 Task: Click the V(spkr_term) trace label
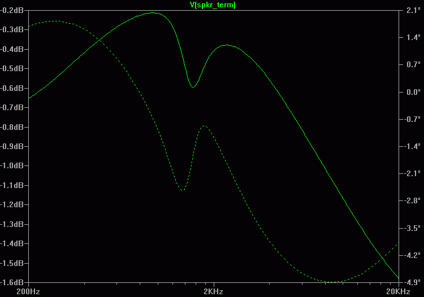click(213, 5)
